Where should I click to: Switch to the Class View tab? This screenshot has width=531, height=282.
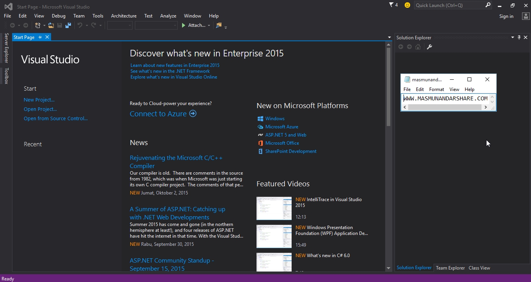point(479,268)
